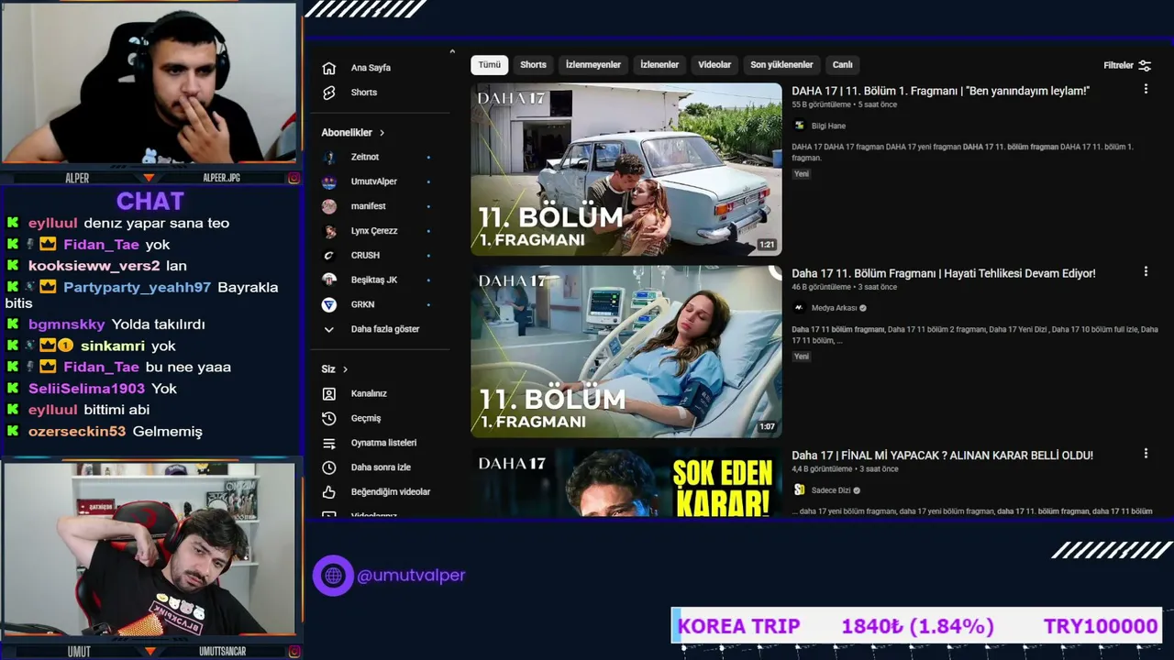The height and width of the screenshot is (660, 1174).
Task: Open the Filtreler button label
Action: pyautogui.click(x=1118, y=65)
